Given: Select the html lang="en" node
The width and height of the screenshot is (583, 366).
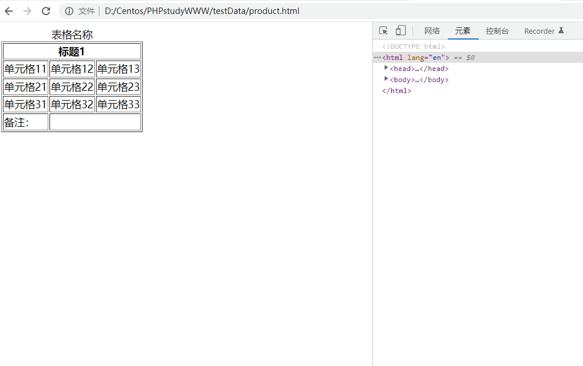Looking at the screenshot, I should (478, 58).
